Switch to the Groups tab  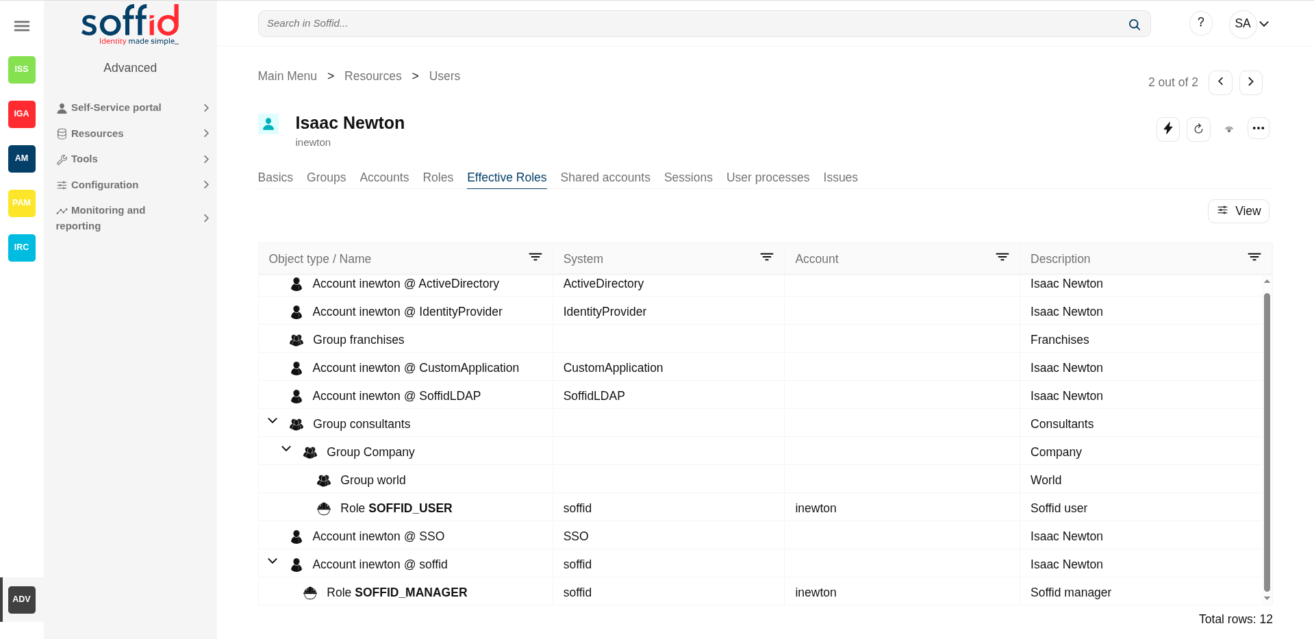(327, 177)
